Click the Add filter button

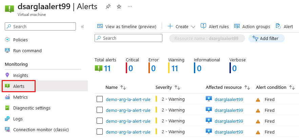pos(266,38)
